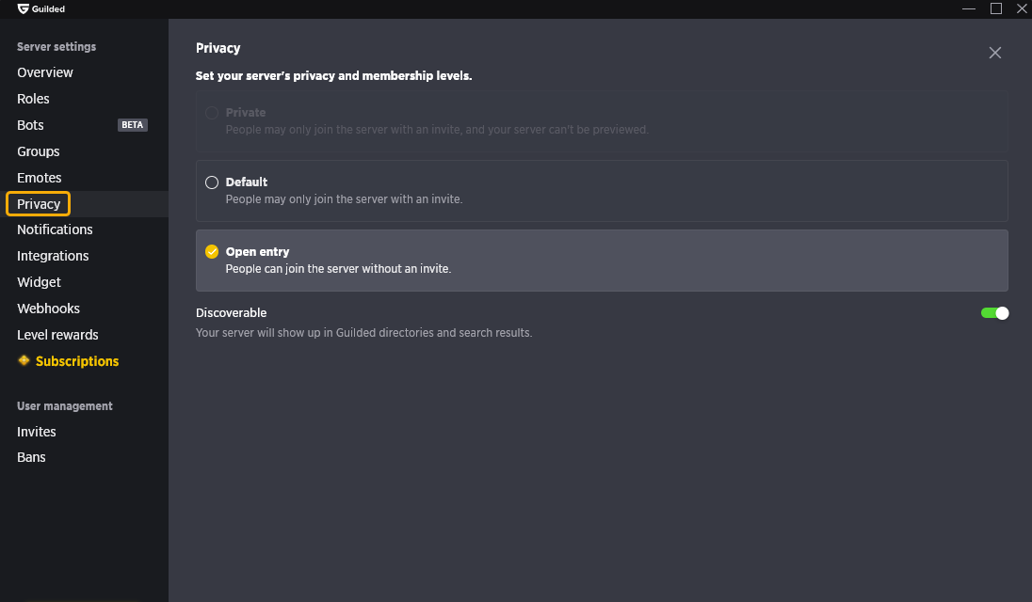Click the Guilded logo icon in the title bar
1032x602 pixels.
pyautogui.click(x=23, y=8)
